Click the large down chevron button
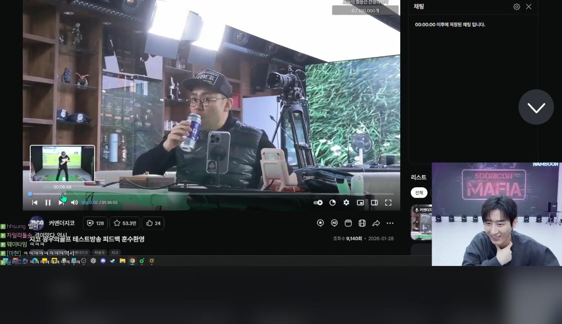 536,107
